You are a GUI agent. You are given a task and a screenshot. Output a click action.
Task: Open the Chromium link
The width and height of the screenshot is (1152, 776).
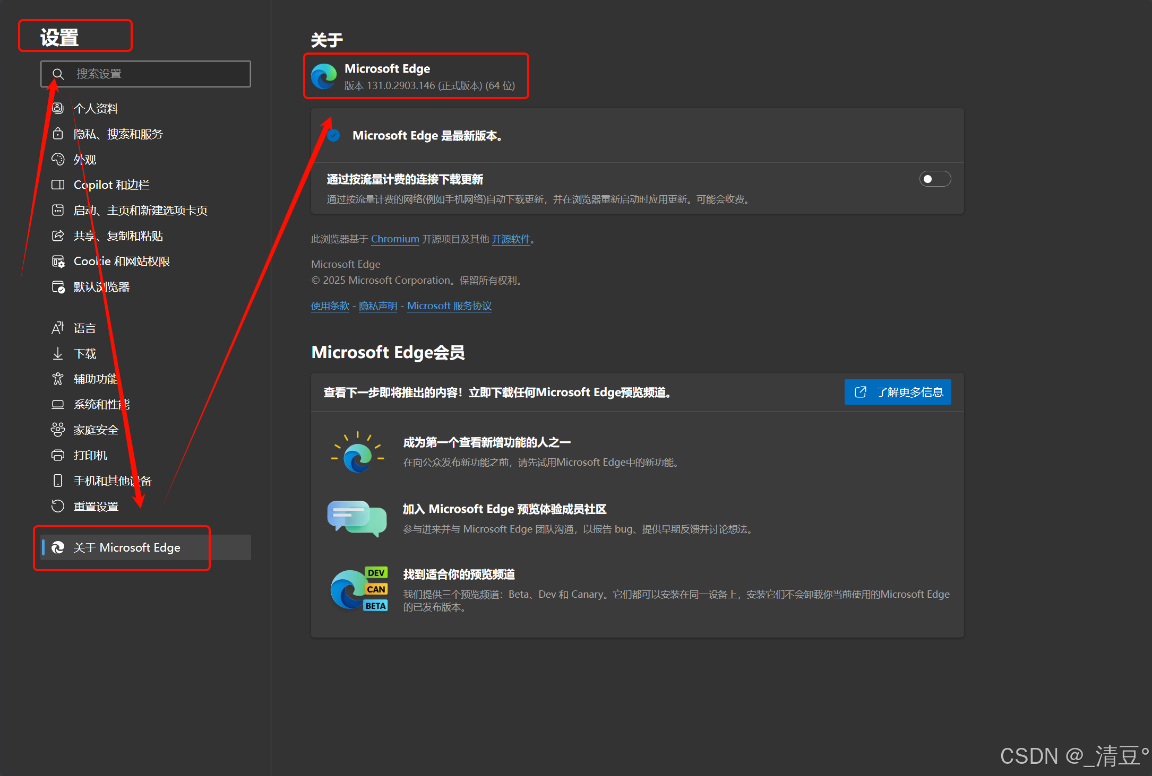click(x=395, y=239)
